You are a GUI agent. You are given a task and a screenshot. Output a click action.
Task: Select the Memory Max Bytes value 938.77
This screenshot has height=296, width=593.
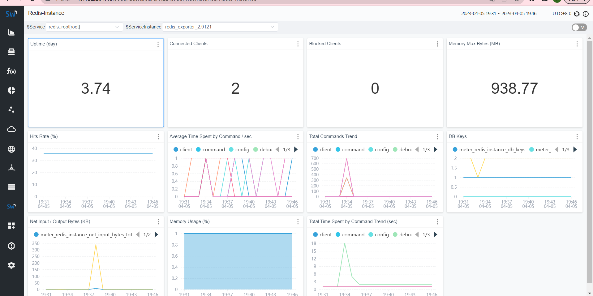coord(514,88)
